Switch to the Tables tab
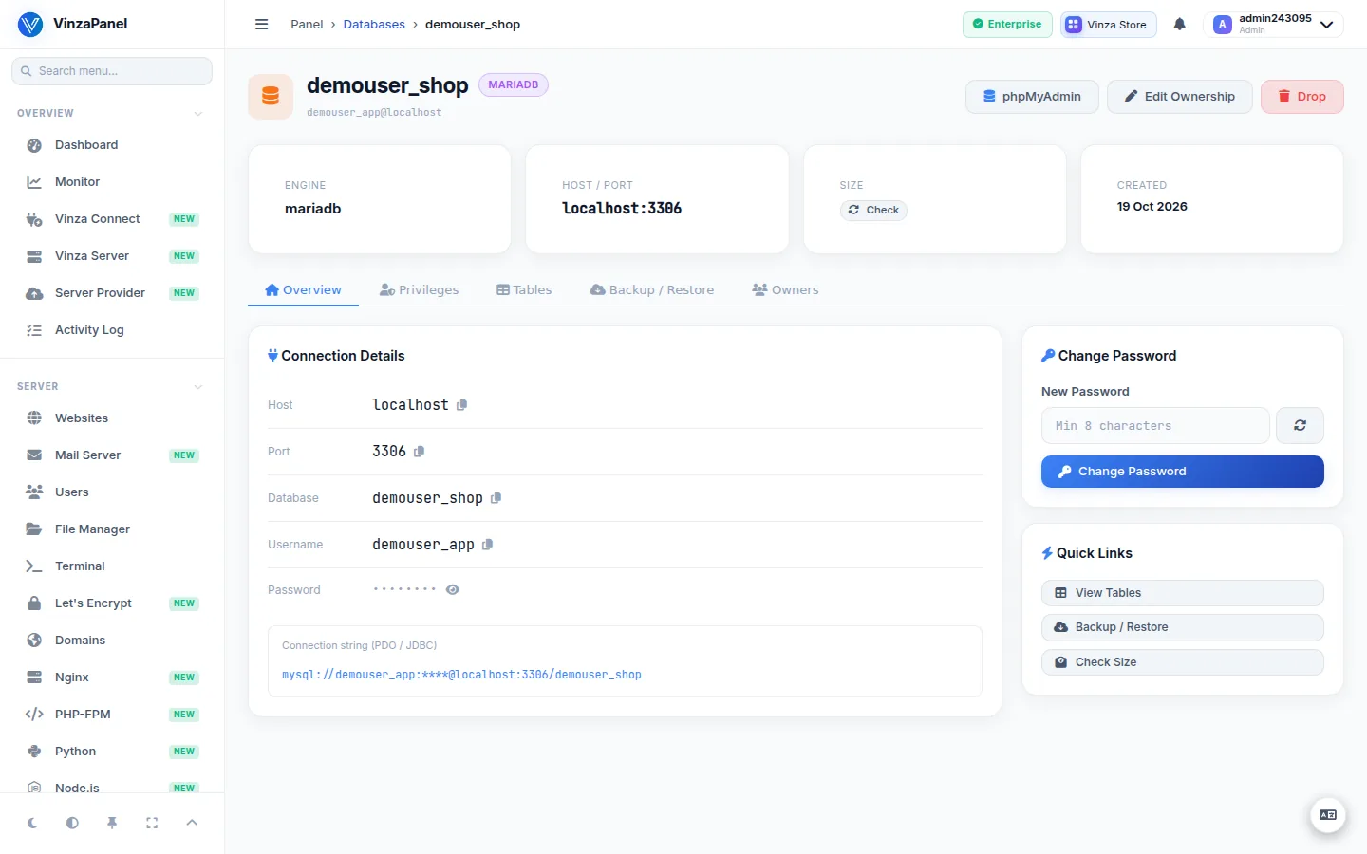Screen dimensions: 1367x854 point(524,290)
